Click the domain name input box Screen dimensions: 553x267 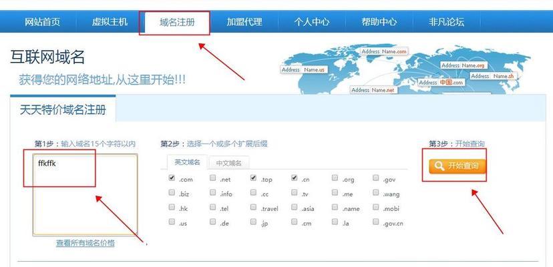coord(85,194)
